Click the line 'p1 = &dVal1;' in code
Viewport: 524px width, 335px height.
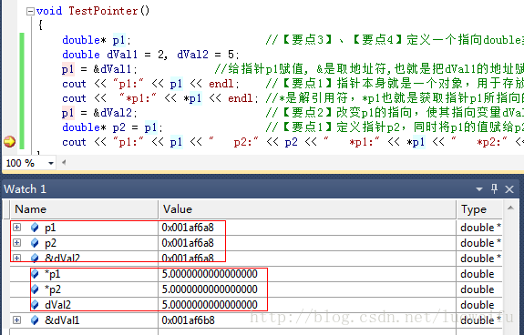click(99, 69)
